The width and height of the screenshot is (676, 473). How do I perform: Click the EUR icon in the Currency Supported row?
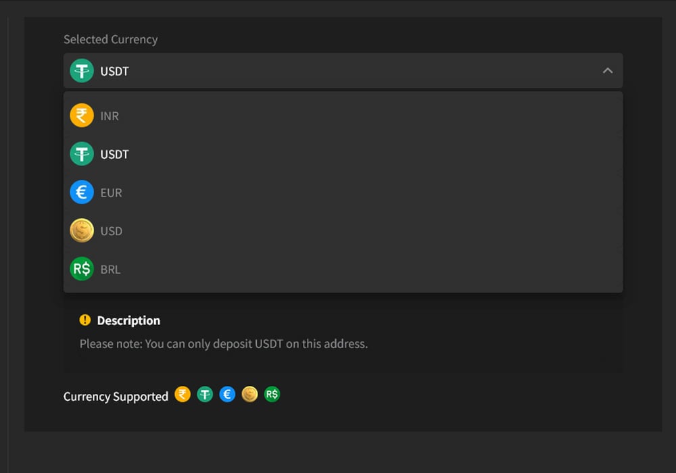[226, 394]
